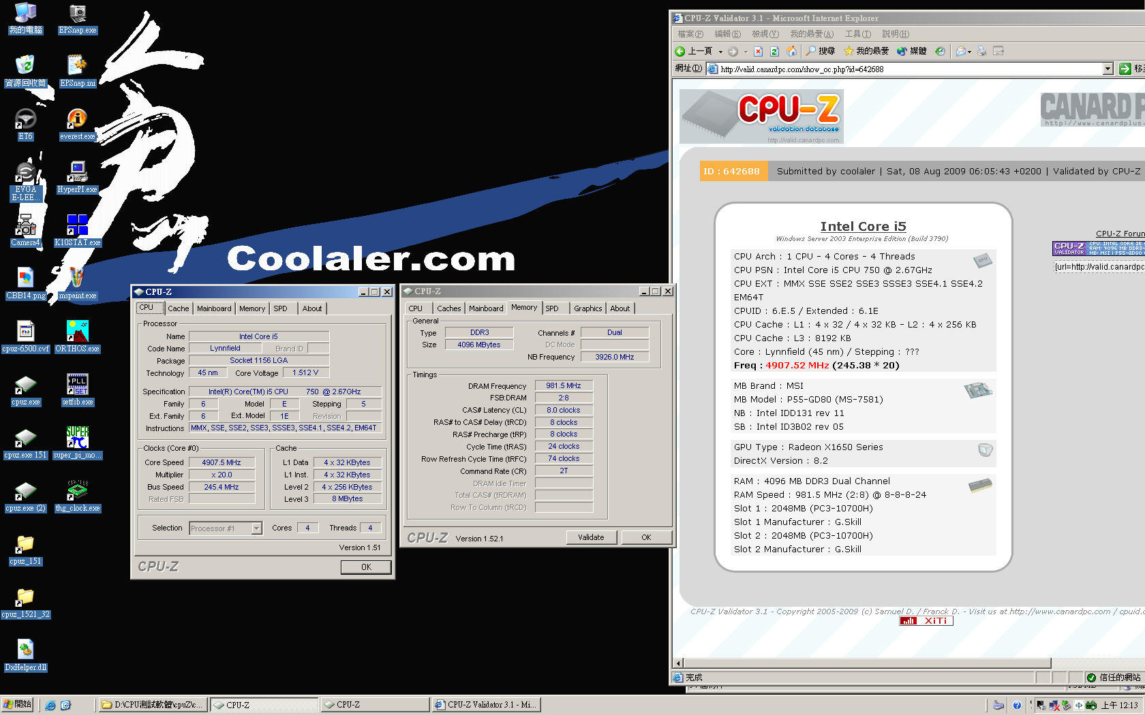Launch the ET6 desktop shortcut
Image resolution: width=1145 pixels, height=715 pixels.
click(25, 125)
